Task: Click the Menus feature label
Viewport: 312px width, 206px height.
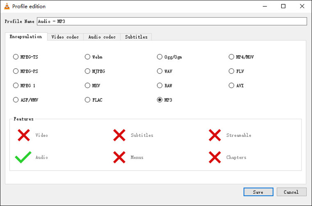Action: pyautogui.click(x=137, y=157)
